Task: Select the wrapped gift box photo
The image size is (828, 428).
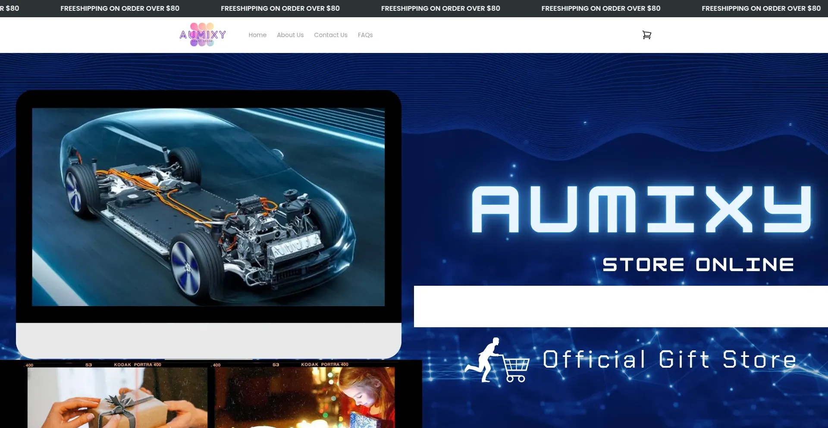Action: [117, 399]
